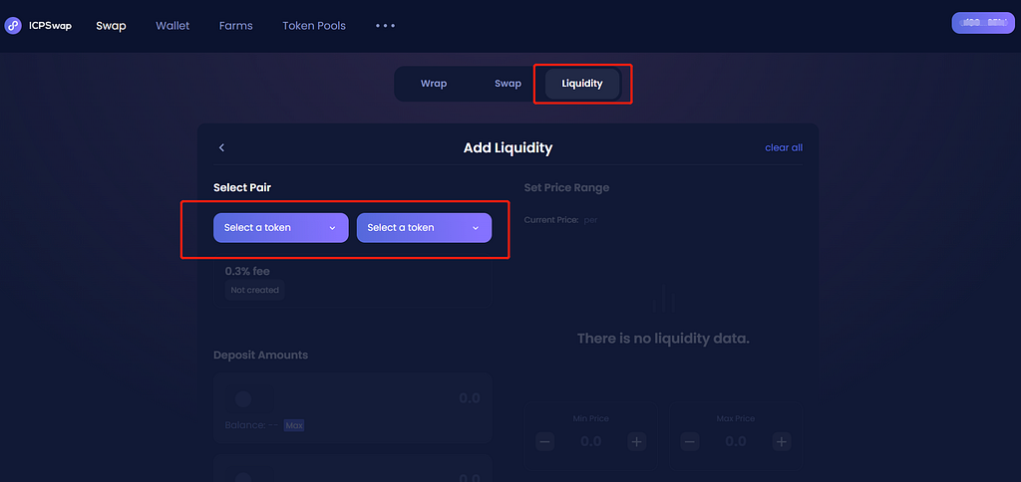Go back using the left arrow icon
1021x482 pixels.
tap(221, 147)
